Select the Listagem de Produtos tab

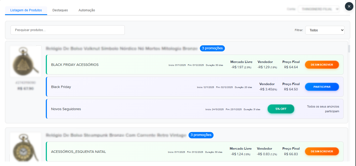pos(26,10)
